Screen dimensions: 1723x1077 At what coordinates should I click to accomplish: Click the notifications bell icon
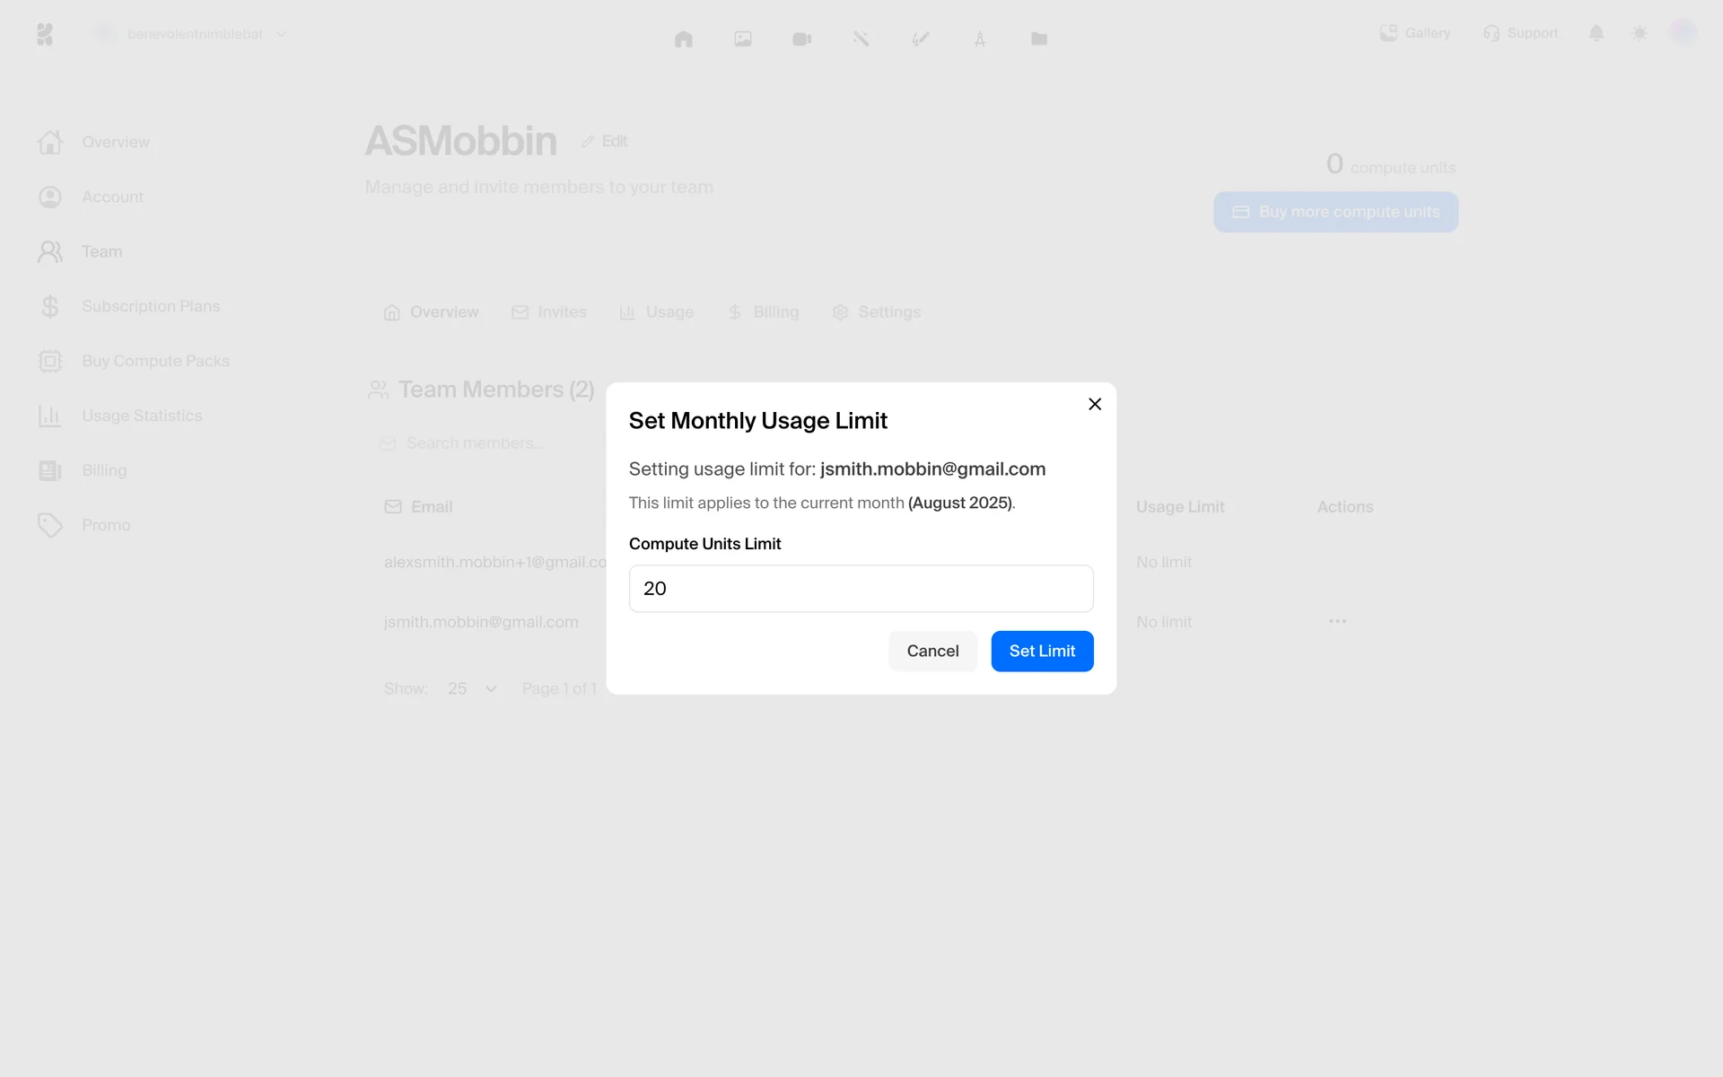[1596, 33]
